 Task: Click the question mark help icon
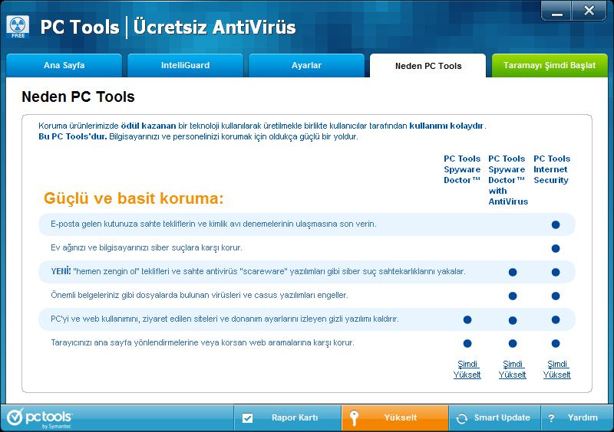551,418
